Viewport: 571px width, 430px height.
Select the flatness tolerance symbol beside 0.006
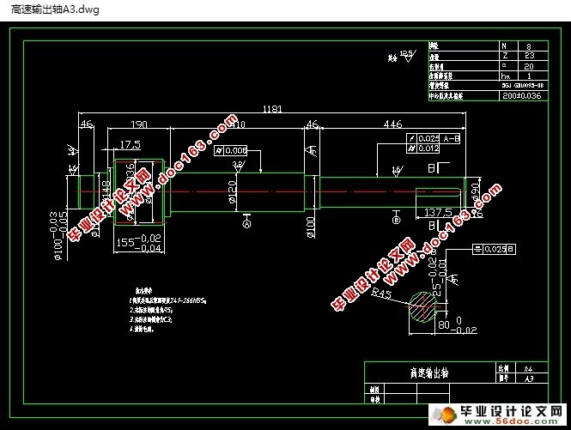(x=219, y=150)
